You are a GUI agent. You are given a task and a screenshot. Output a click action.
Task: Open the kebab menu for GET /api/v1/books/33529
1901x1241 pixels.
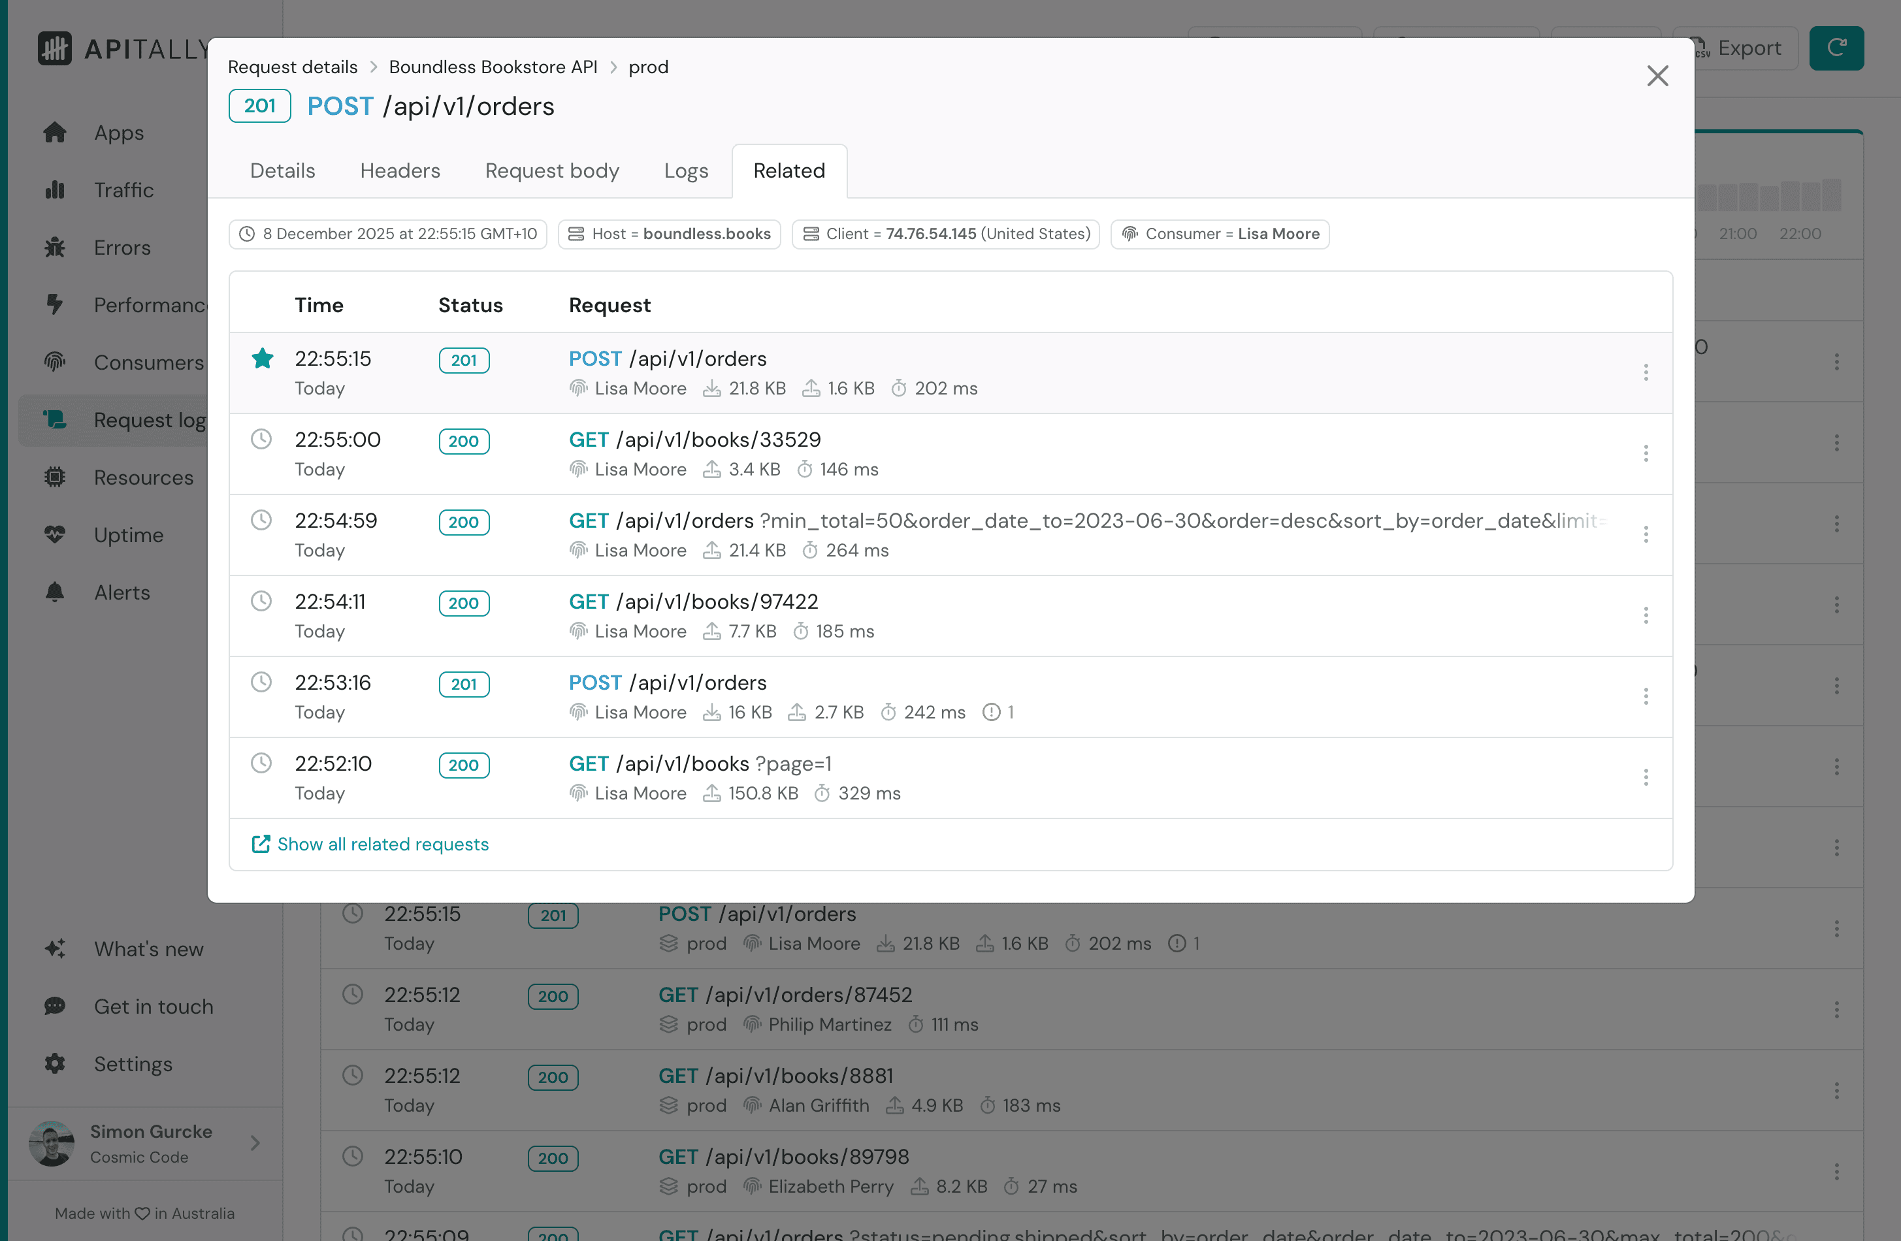point(1646,453)
